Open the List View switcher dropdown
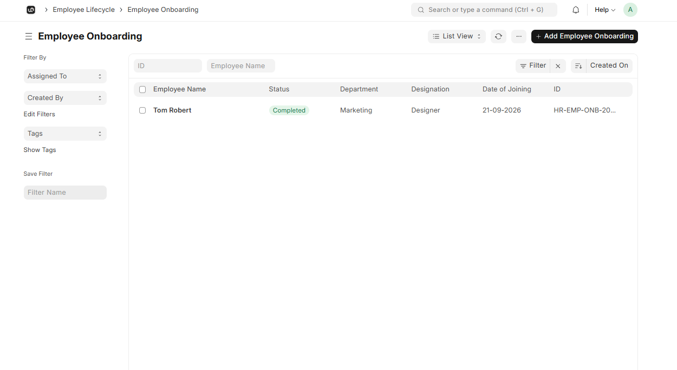Image resolution: width=677 pixels, height=370 pixels. (x=457, y=36)
